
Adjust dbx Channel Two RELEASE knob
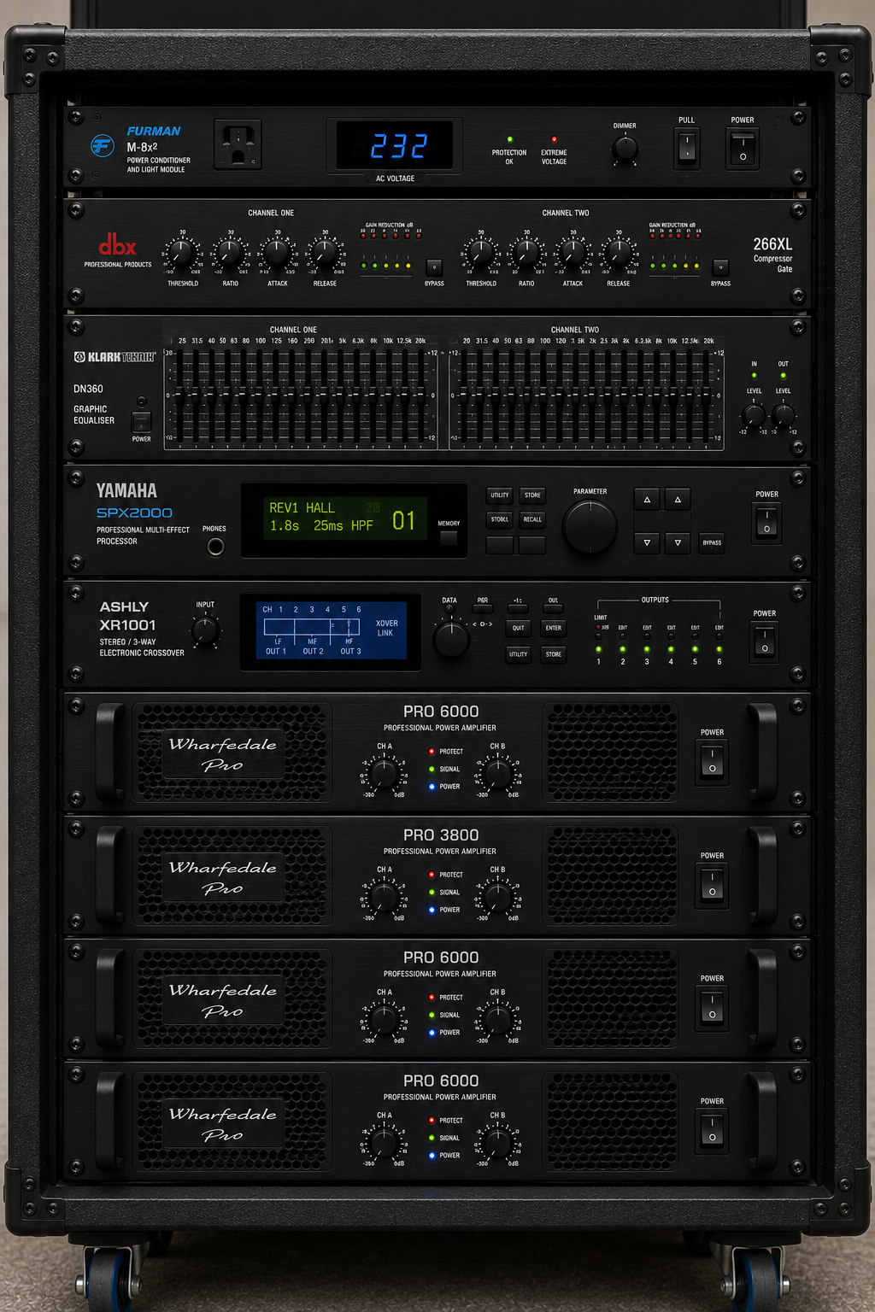click(619, 253)
